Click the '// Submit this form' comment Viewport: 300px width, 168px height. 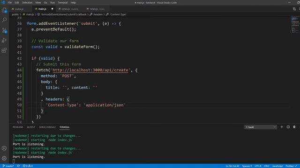pyautogui.click(x=59, y=64)
